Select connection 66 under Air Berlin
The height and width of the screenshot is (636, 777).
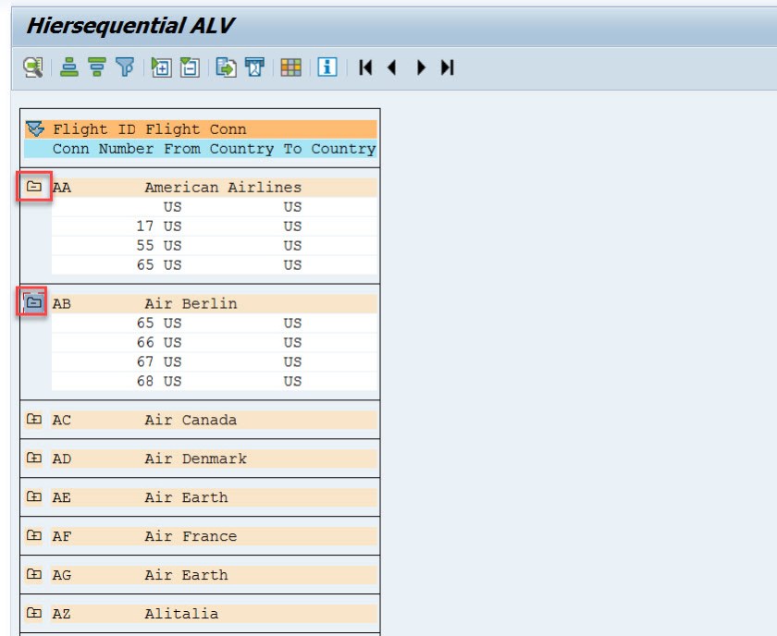[x=144, y=342]
